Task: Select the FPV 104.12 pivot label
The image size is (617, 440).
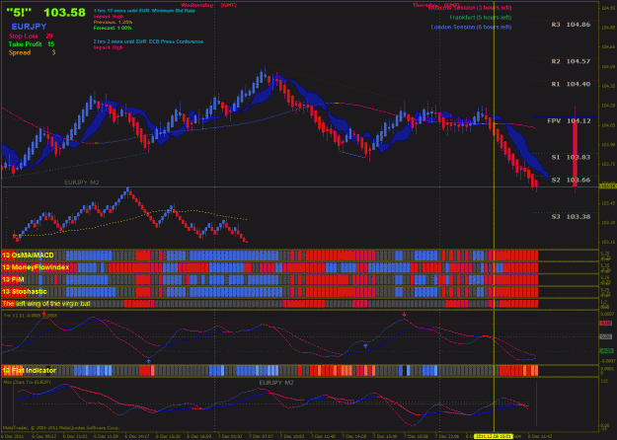Action: [x=569, y=121]
